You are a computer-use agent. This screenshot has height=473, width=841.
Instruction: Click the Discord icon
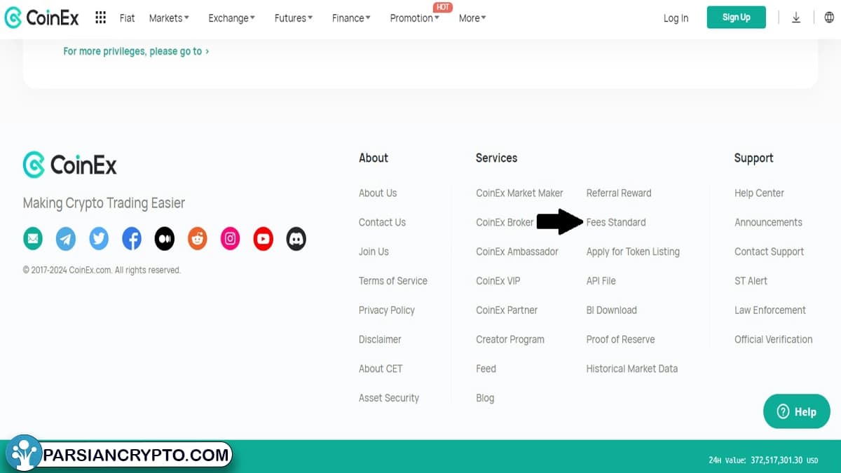(x=296, y=239)
